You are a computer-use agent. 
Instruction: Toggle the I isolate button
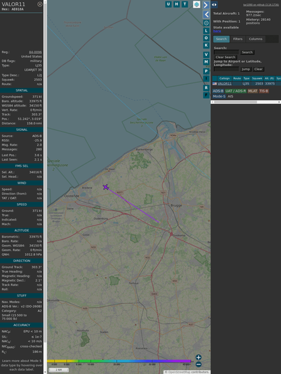[x=206, y=78]
